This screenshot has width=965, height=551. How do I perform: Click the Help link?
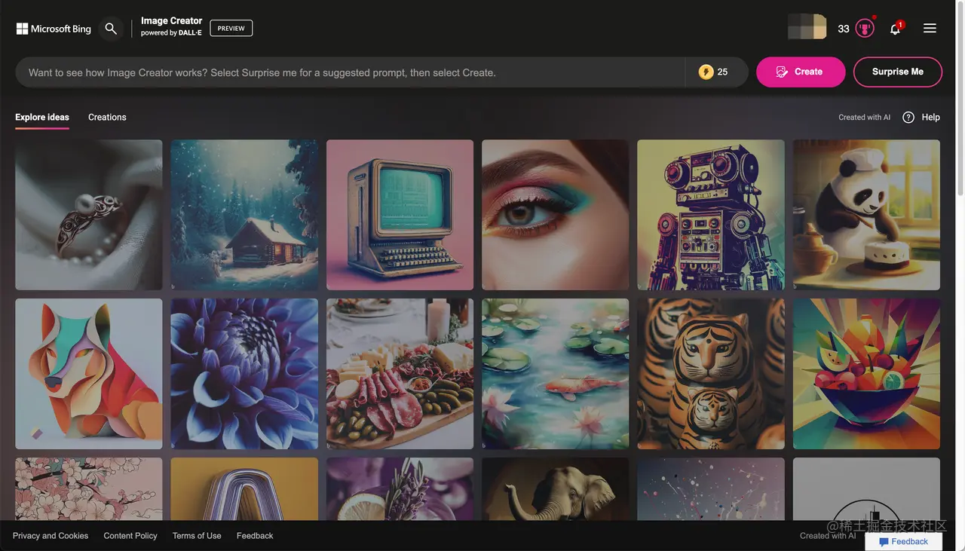coord(931,118)
